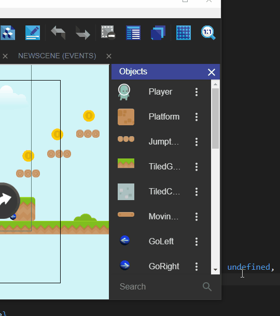Select the TiledC... gray tile object icon
The height and width of the screenshot is (316, 280).
(126, 192)
